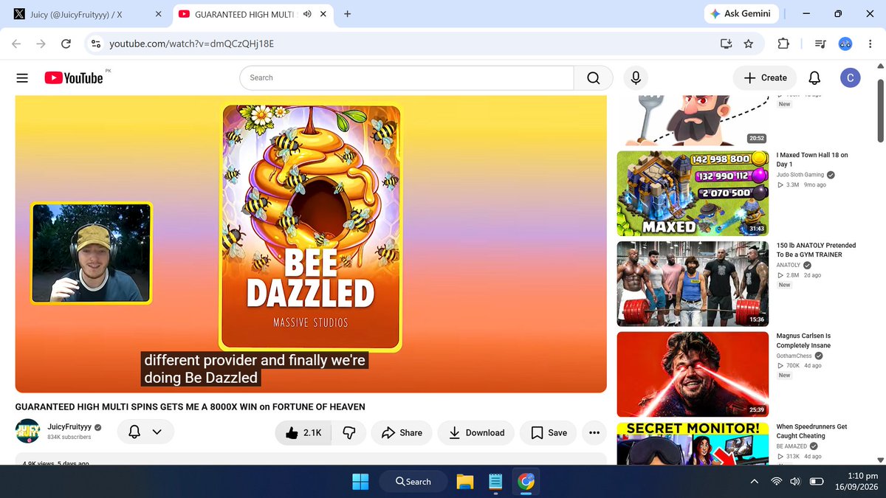Viewport: 886px width, 498px height.
Task: Visit BE AMAZED channel
Action: [x=791, y=446]
